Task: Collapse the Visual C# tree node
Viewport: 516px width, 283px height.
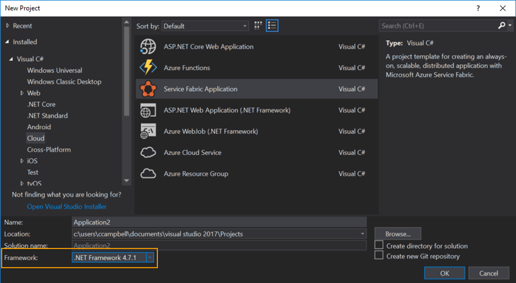Action: pyautogui.click(x=11, y=59)
